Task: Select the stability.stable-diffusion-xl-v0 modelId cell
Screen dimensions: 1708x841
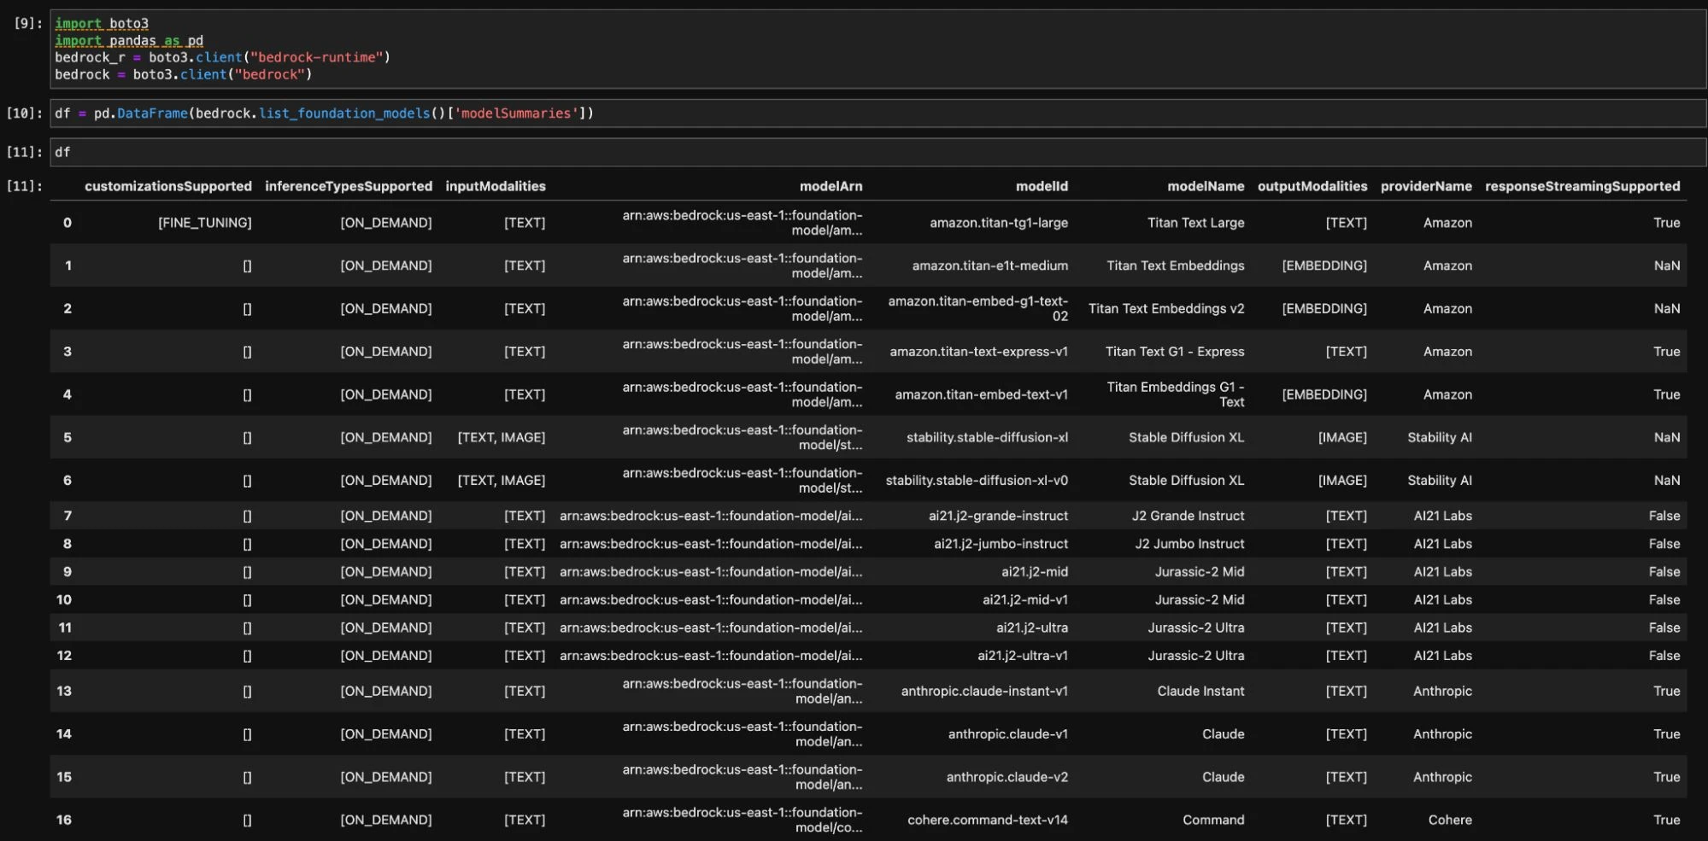Action: [x=977, y=481]
